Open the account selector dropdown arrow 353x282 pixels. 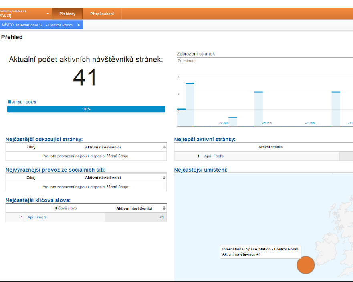(x=48, y=14)
